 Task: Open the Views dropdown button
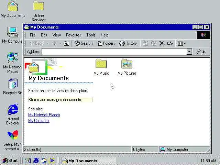181,43
